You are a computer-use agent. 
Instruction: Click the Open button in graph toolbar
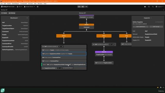(x=4, y=13)
